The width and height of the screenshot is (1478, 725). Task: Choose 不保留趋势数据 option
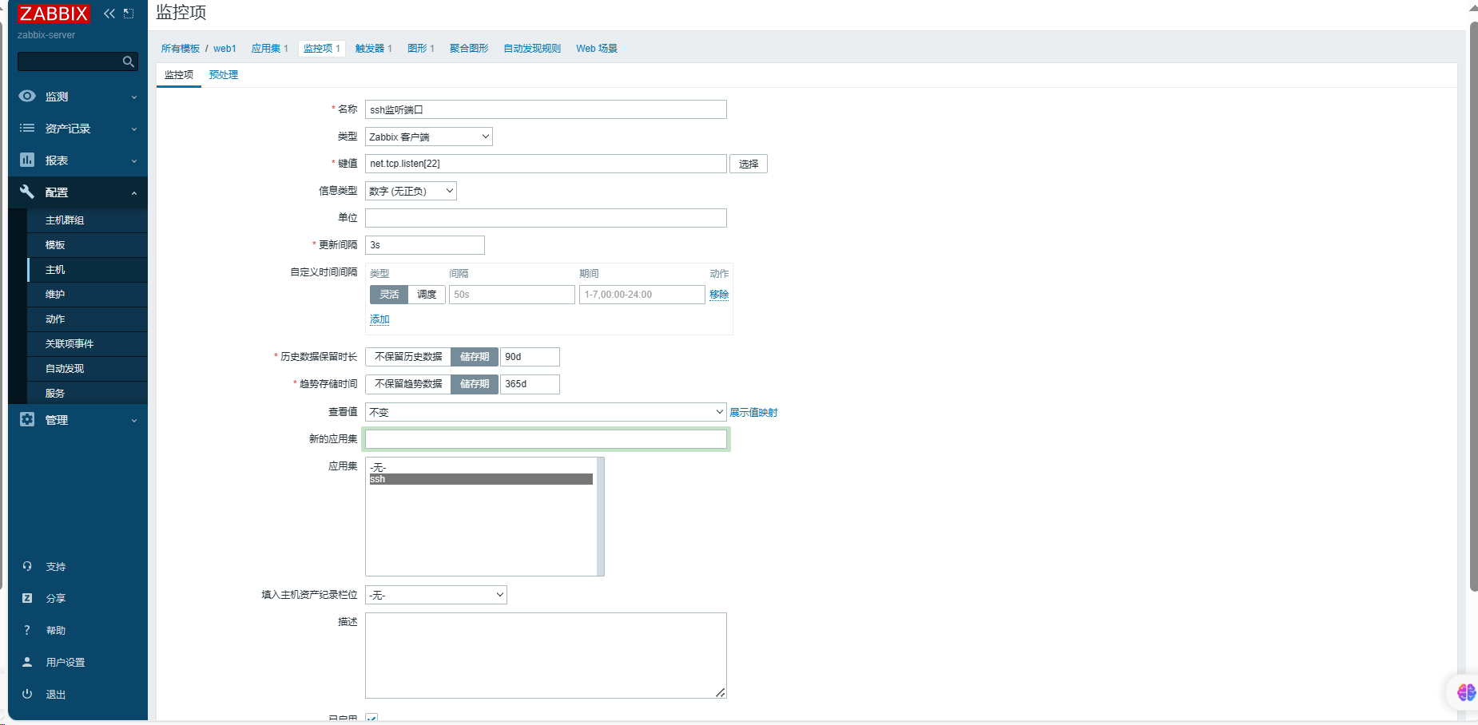(408, 384)
